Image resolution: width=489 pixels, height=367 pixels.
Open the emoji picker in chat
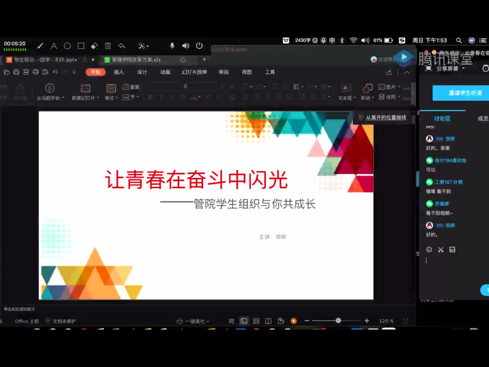pos(429,250)
